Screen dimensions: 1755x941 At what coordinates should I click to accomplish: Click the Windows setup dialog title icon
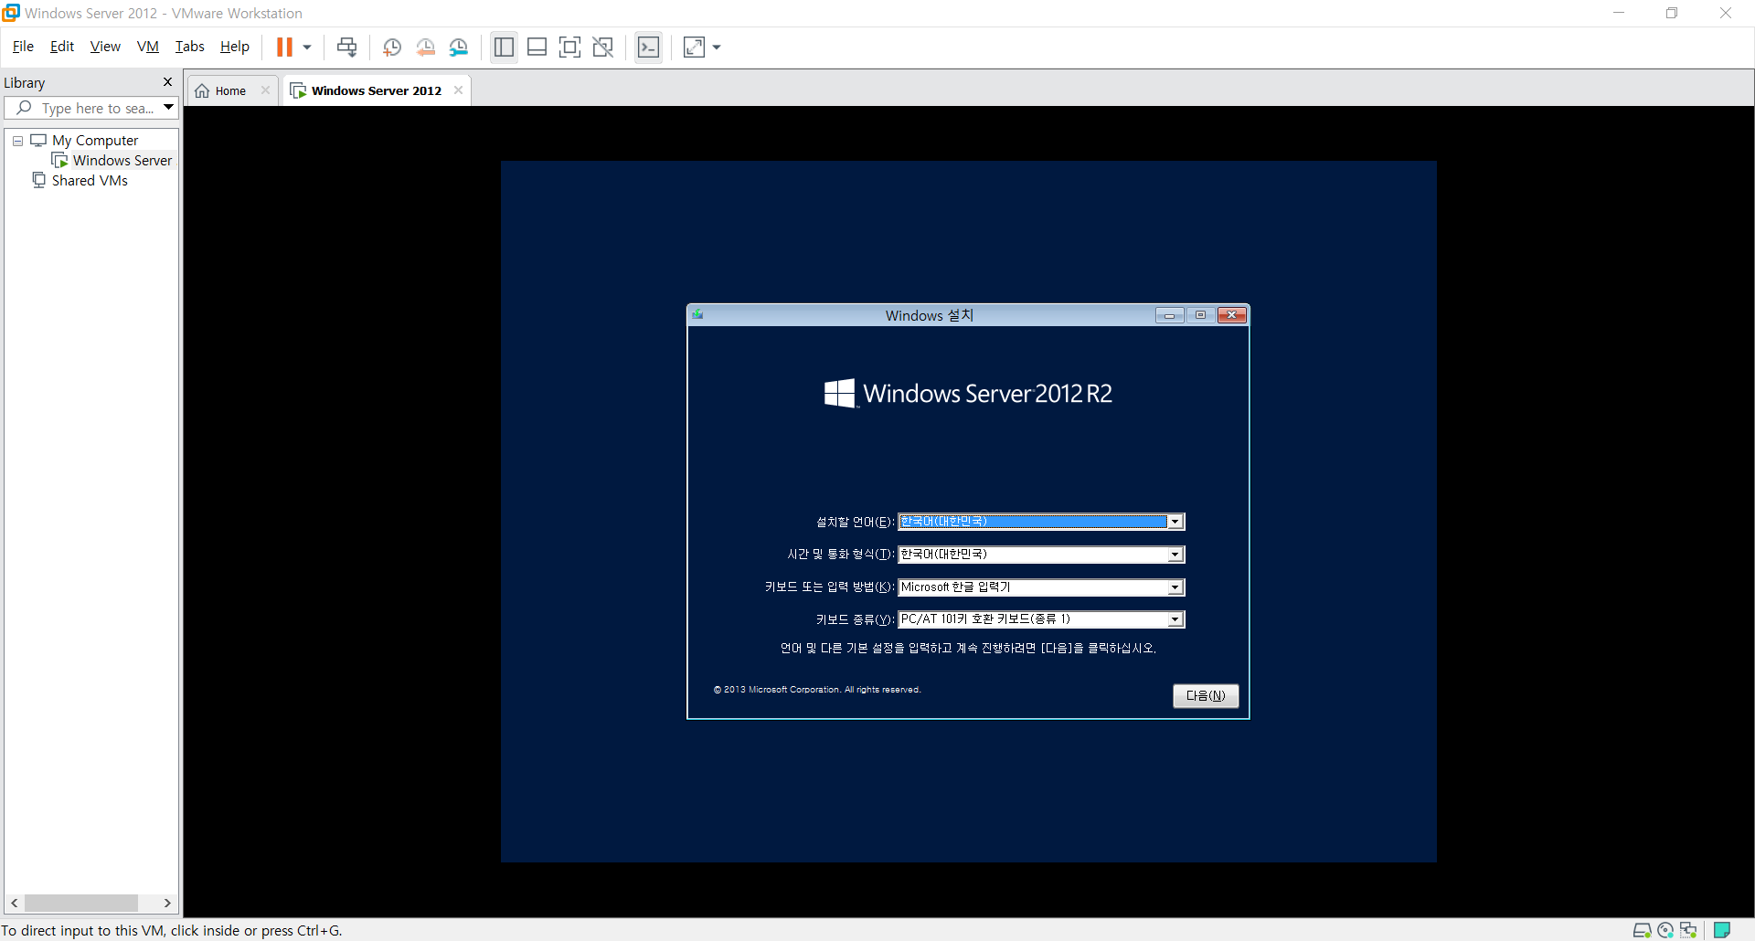(697, 314)
